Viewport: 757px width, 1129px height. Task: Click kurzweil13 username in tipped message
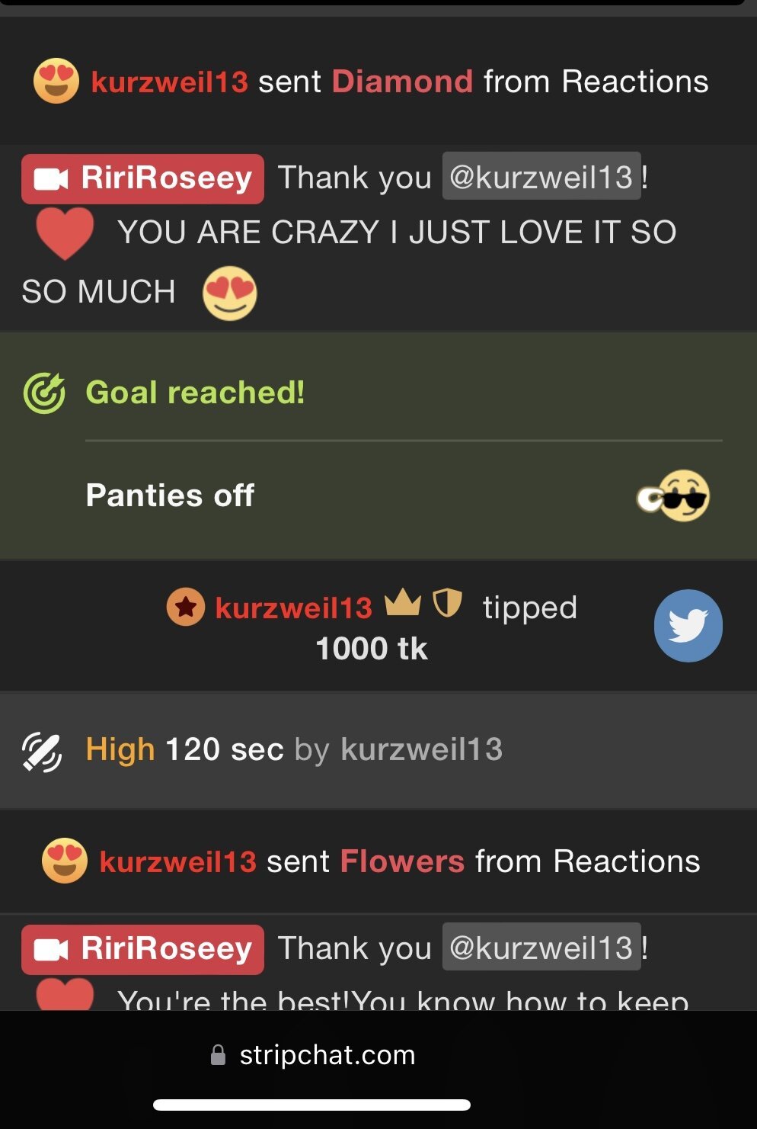[294, 608]
